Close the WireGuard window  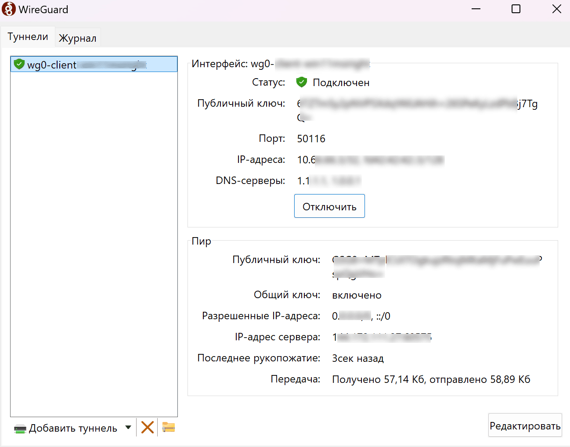[x=557, y=9]
